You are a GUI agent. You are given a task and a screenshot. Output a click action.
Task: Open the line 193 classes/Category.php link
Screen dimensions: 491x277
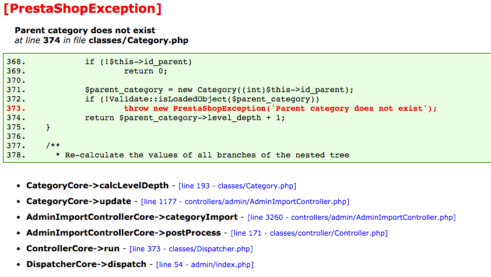237,186
